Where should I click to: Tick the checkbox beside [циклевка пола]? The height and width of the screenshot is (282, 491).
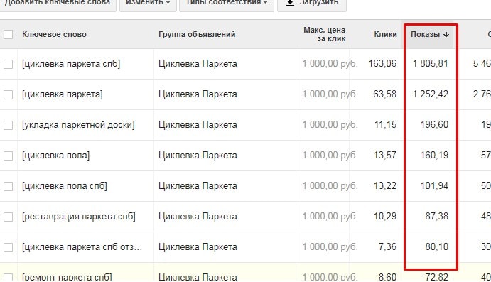click(8, 156)
